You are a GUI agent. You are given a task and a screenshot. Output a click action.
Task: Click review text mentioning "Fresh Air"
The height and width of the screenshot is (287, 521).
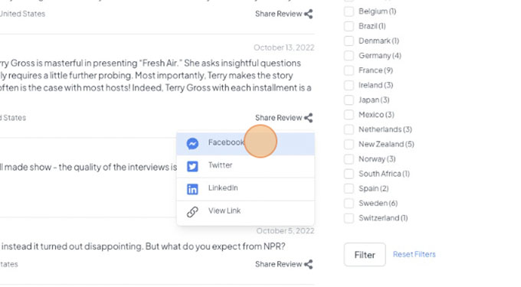pos(156,75)
